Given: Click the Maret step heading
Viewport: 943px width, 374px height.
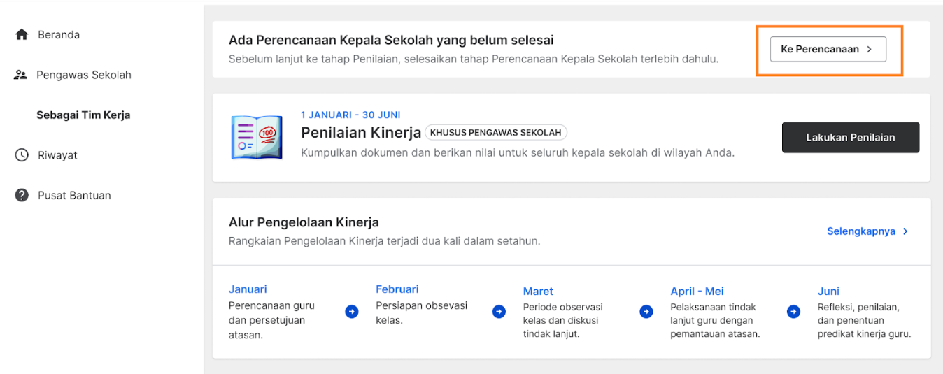Looking at the screenshot, I should coord(538,292).
